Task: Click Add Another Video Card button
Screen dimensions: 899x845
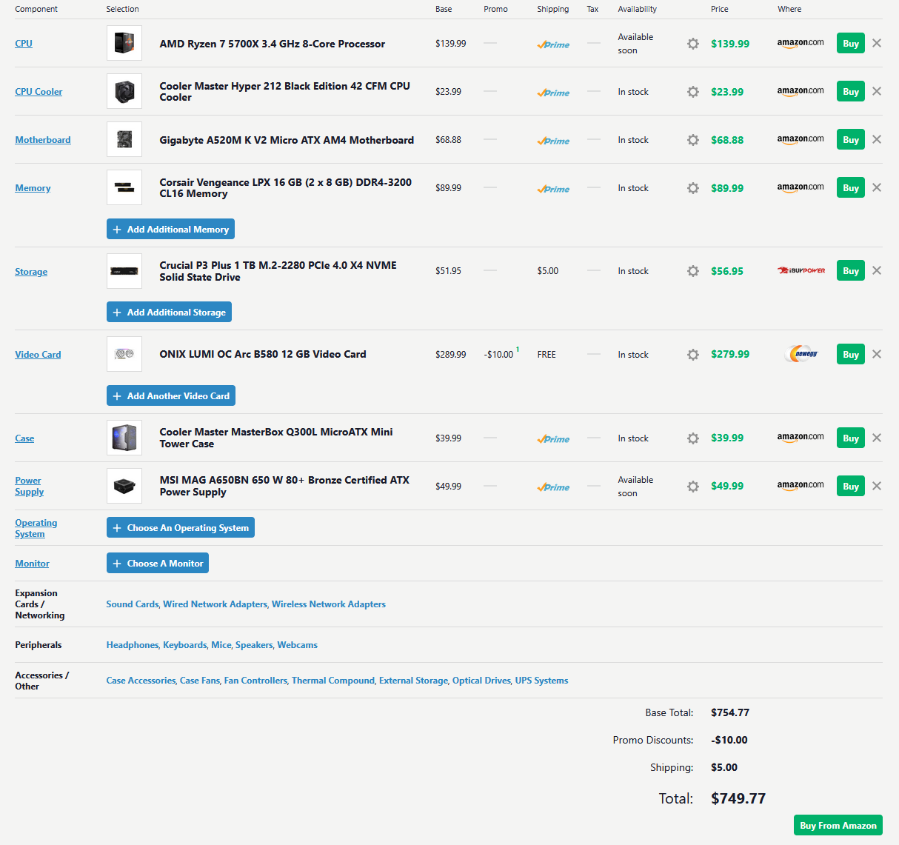Action: (171, 395)
